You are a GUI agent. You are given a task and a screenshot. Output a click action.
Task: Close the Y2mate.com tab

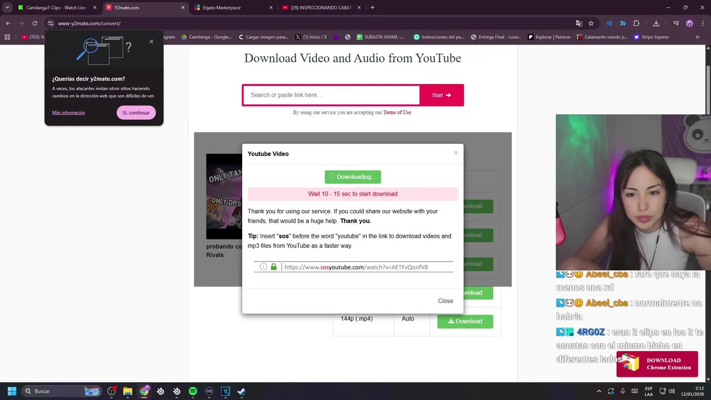click(183, 8)
